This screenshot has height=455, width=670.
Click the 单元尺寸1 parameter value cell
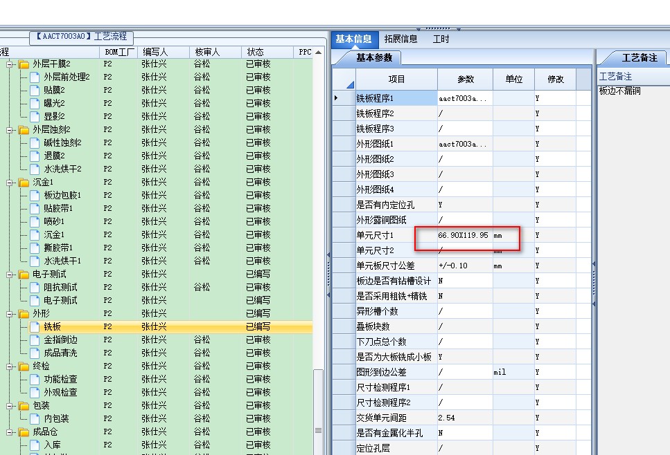point(465,235)
